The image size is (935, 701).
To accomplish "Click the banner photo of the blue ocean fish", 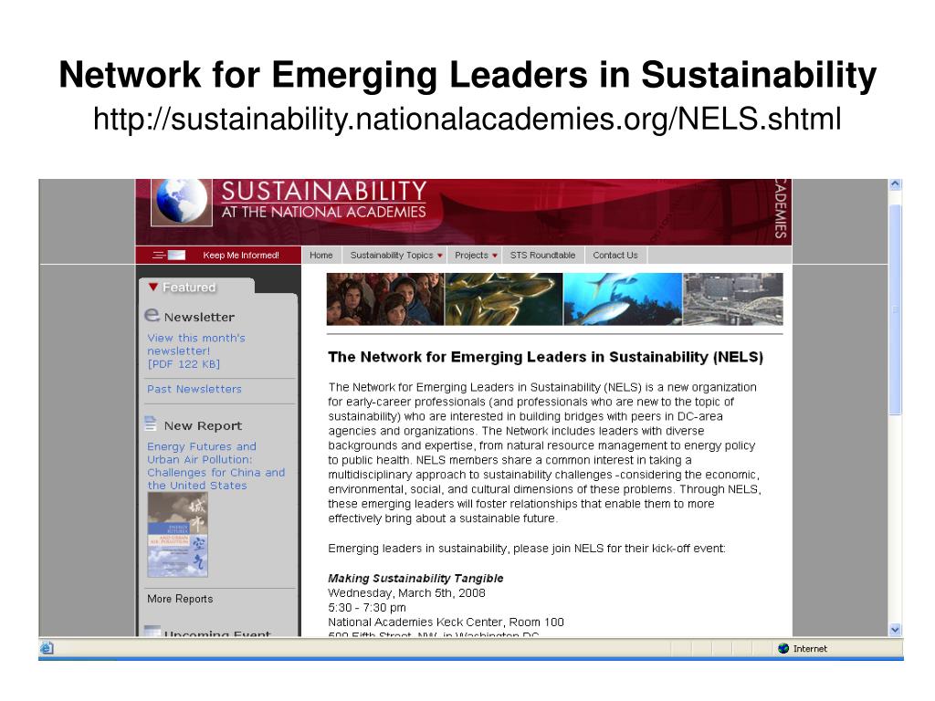I will coord(623,298).
